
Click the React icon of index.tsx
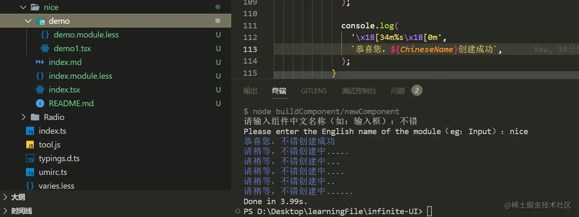40,90
